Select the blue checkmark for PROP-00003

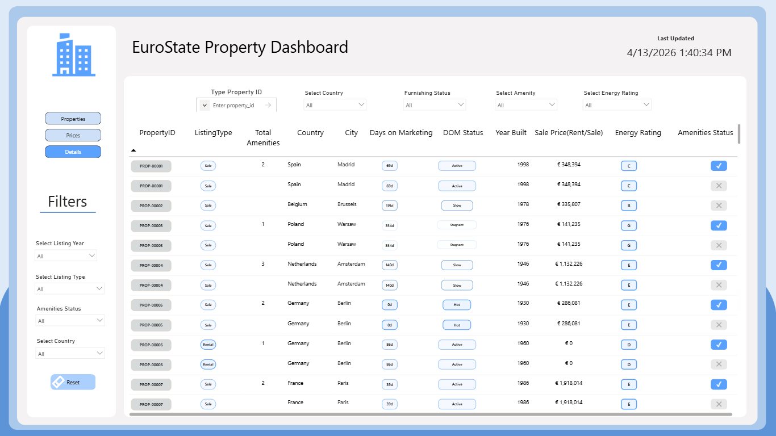[719, 225]
